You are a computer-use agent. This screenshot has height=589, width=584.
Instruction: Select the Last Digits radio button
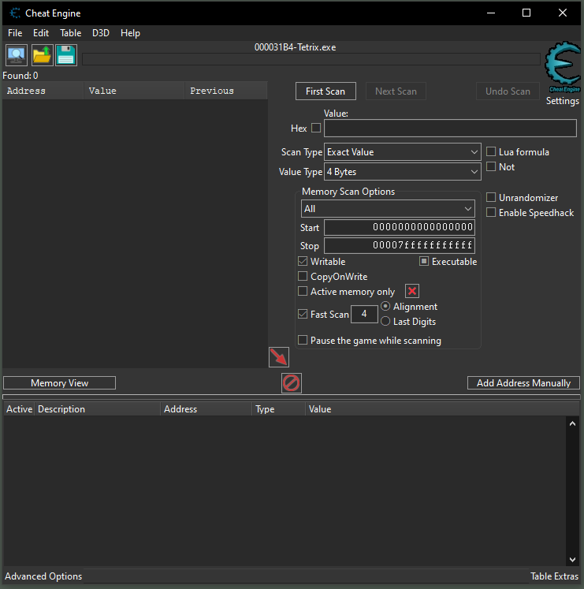pos(385,322)
